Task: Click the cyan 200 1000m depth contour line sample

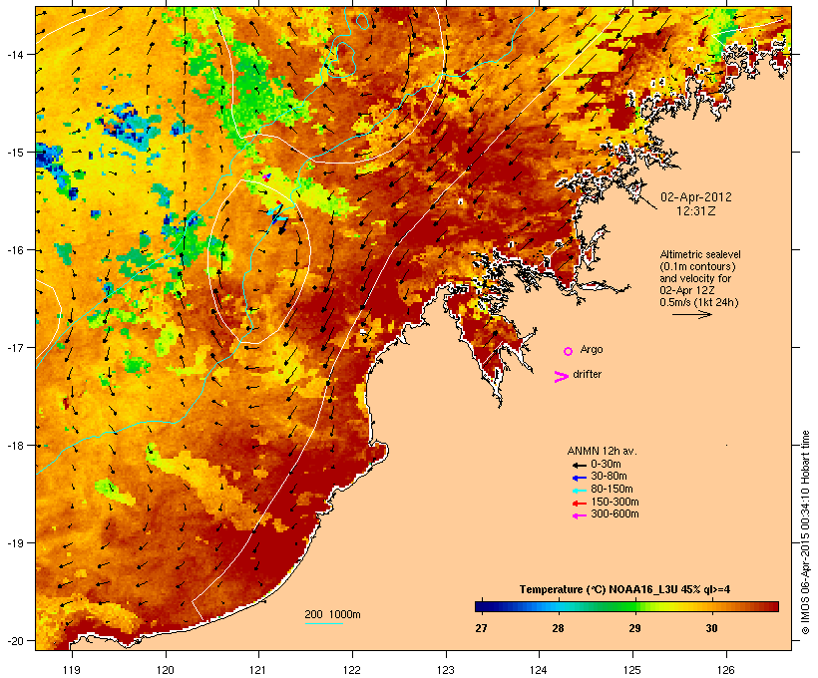Action: point(324,623)
